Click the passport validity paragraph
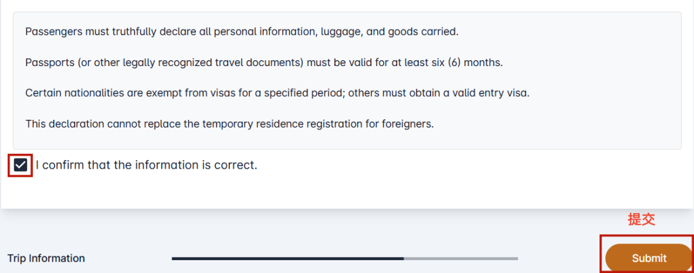 tap(264, 63)
